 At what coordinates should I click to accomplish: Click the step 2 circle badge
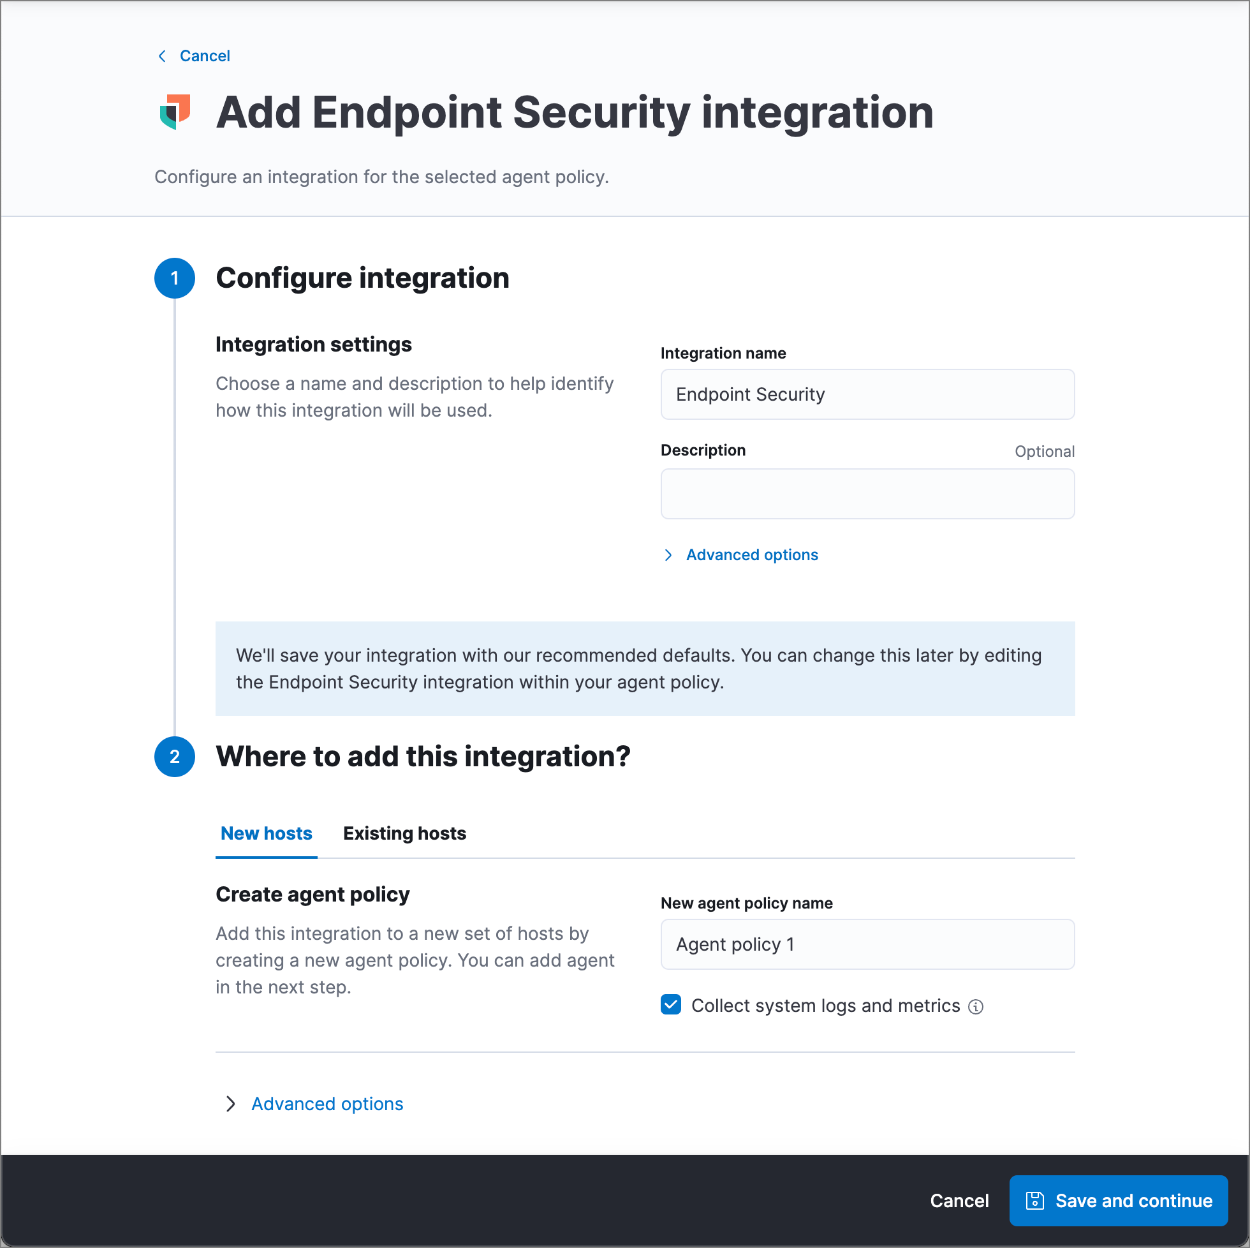(174, 756)
